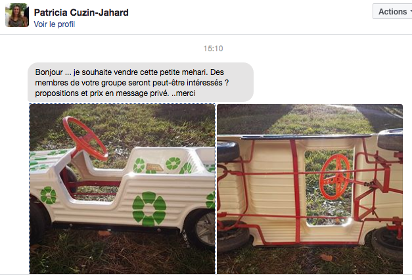Select the Patricia Cuzin-Jahard name heading
The height and width of the screenshot is (280, 412).
tap(81, 12)
